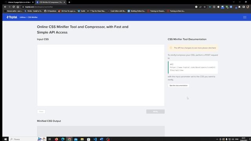Click the Toptal logo
Viewport: 251px width, 141px height.
[x=12, y=17]
